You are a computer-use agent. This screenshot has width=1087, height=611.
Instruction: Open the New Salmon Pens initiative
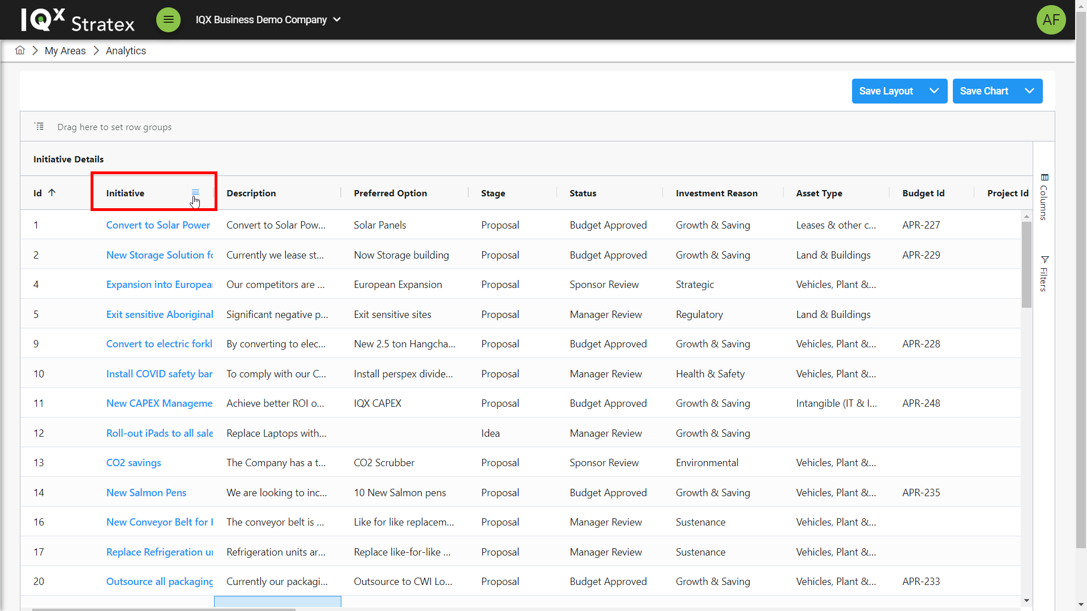coord(146,493)
